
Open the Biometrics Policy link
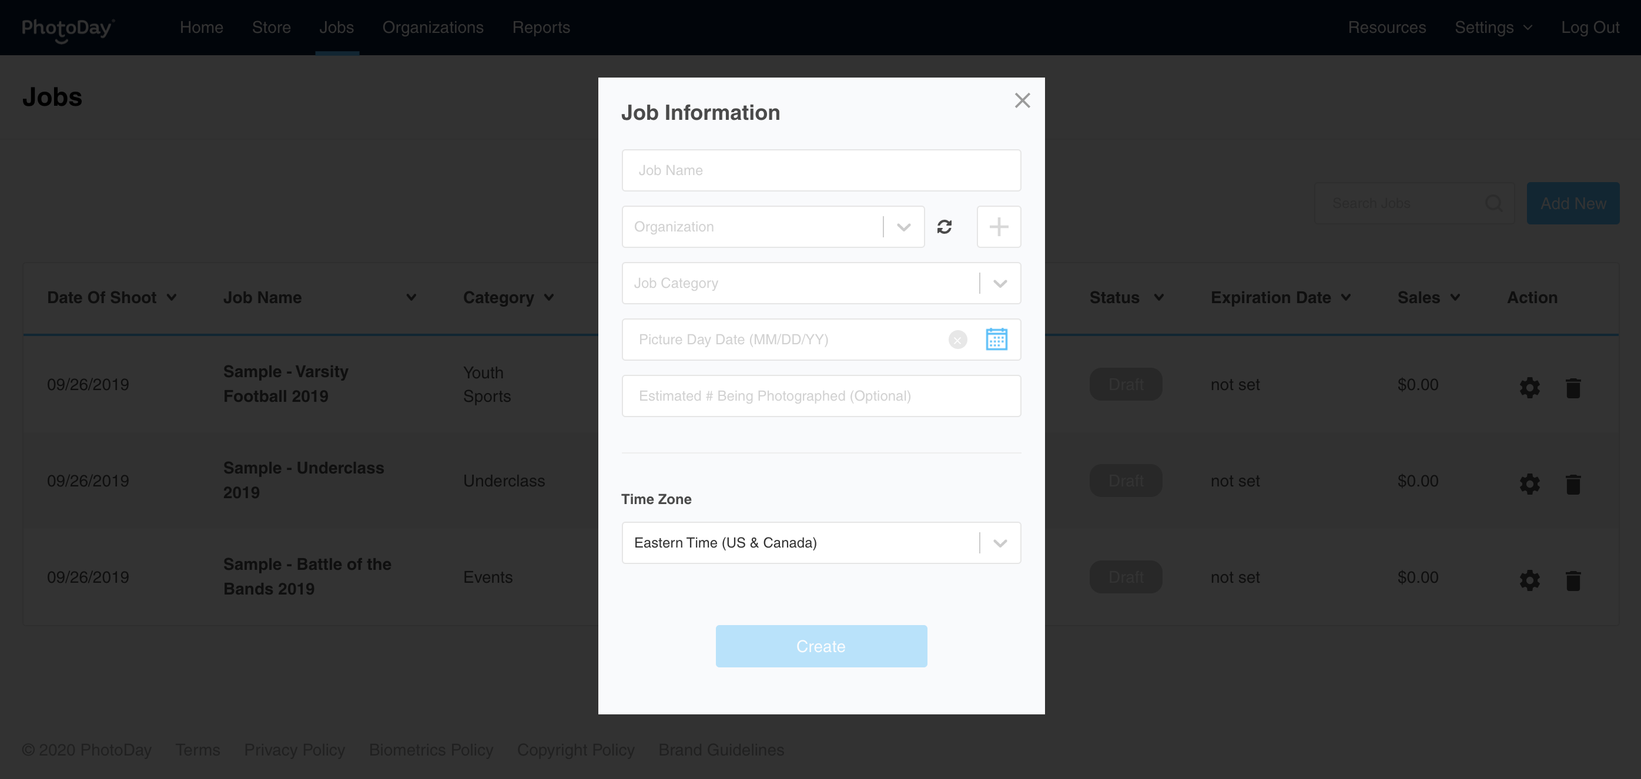coord(431,750)
